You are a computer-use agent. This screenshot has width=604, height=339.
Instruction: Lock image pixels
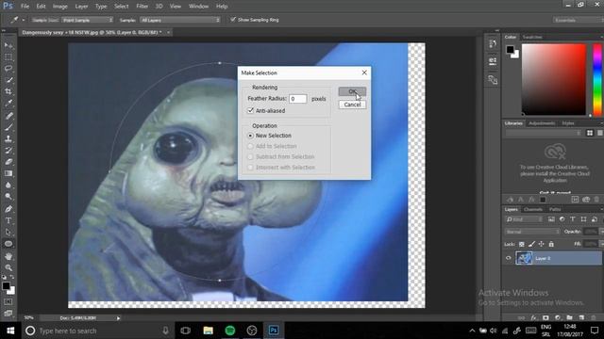531,244
